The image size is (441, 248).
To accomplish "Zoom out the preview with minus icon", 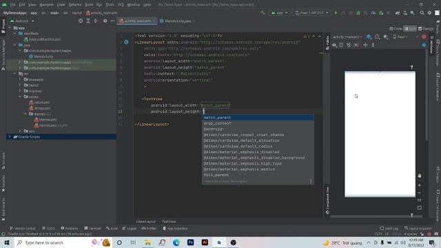I will tap(420, 193).
